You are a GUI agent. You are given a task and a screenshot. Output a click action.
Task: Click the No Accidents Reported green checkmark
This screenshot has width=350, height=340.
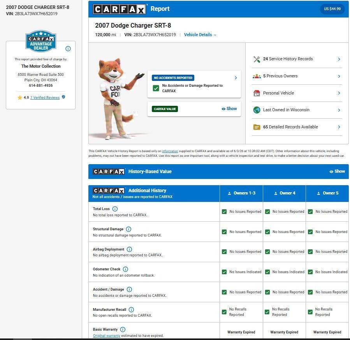tap(156, 88)
